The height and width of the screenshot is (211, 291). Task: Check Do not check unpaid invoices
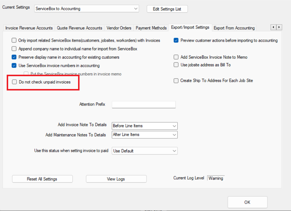click(14, 82)
